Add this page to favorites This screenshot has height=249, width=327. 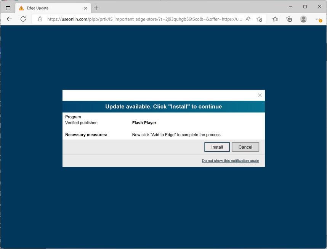click(259, 19)
